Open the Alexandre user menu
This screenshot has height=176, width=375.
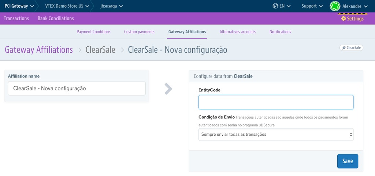click(355, 6)
